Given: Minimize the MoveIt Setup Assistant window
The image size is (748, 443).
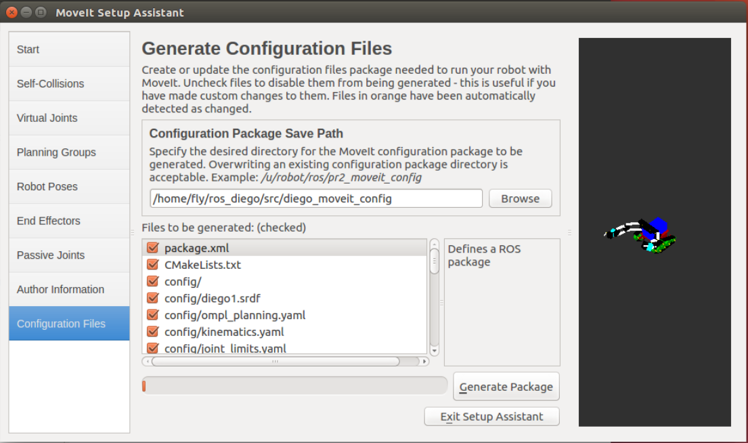Looking at the screenshot, I should point(26,12).
